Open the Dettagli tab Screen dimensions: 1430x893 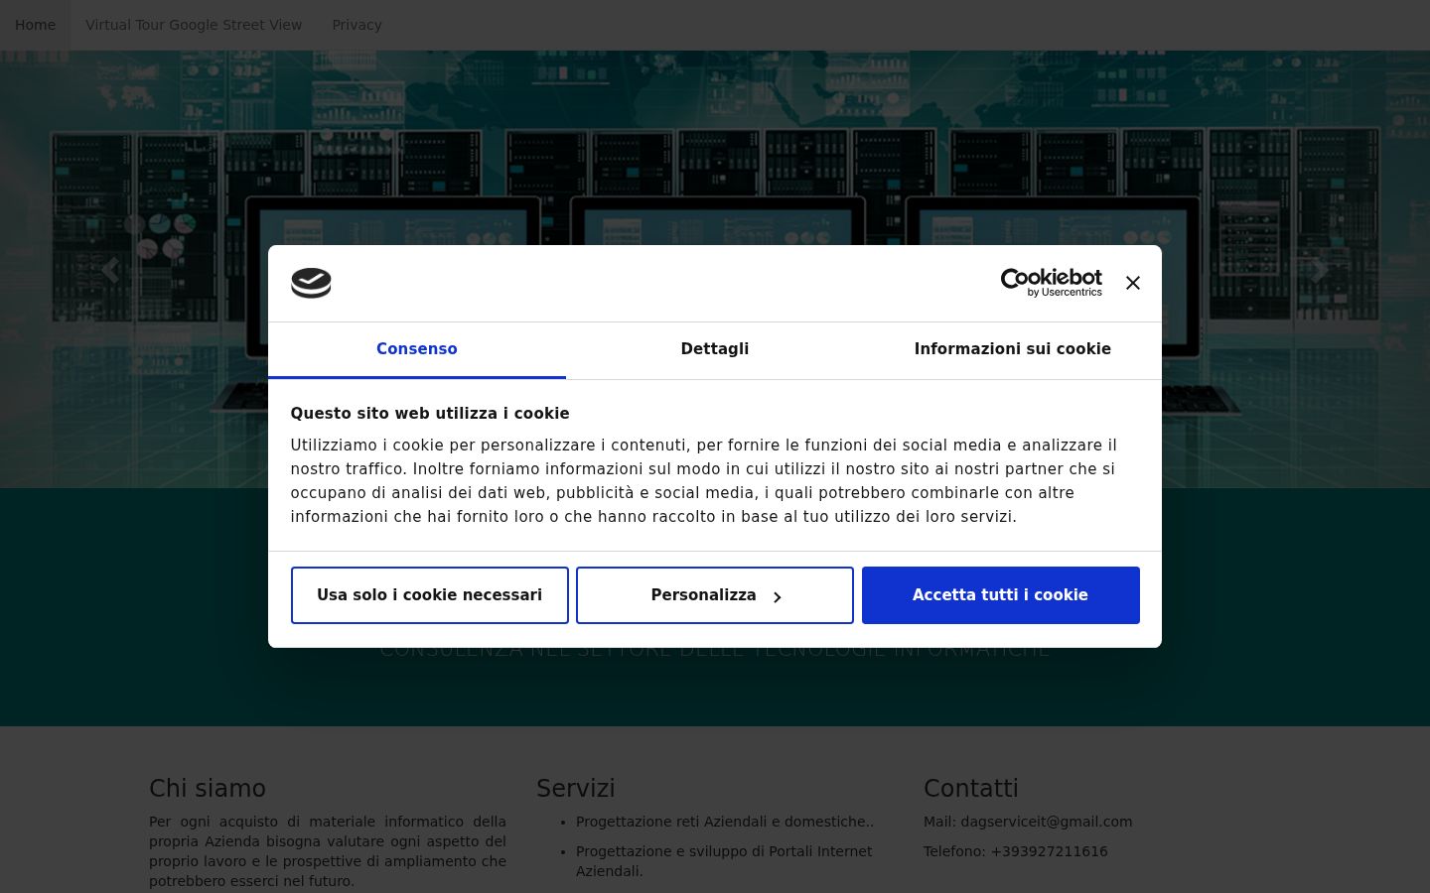(x=715, y=349)
